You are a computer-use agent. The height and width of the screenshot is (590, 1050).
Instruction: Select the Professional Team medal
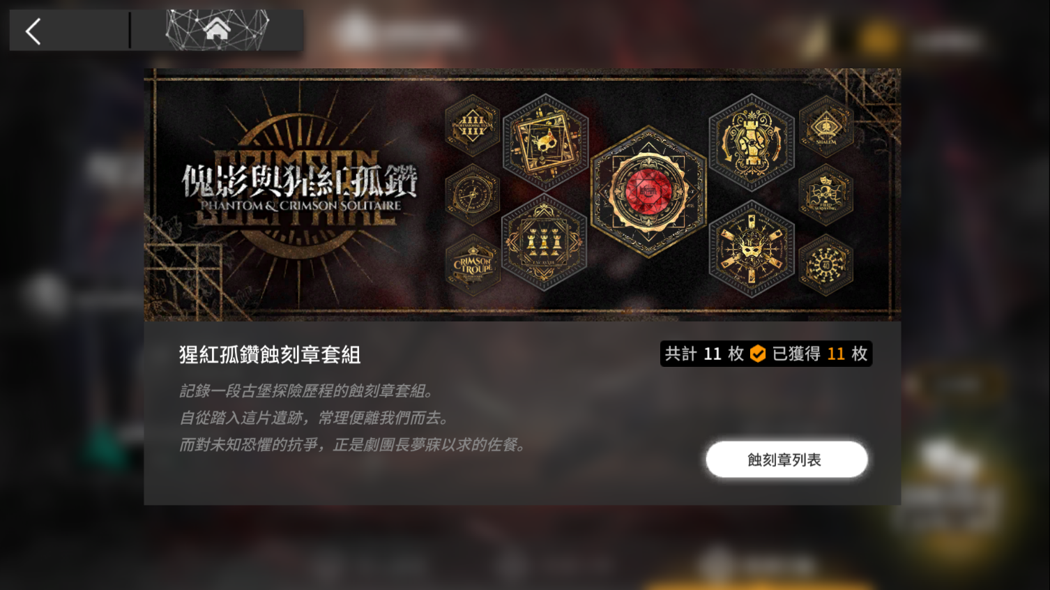click(x=472, y=126)
